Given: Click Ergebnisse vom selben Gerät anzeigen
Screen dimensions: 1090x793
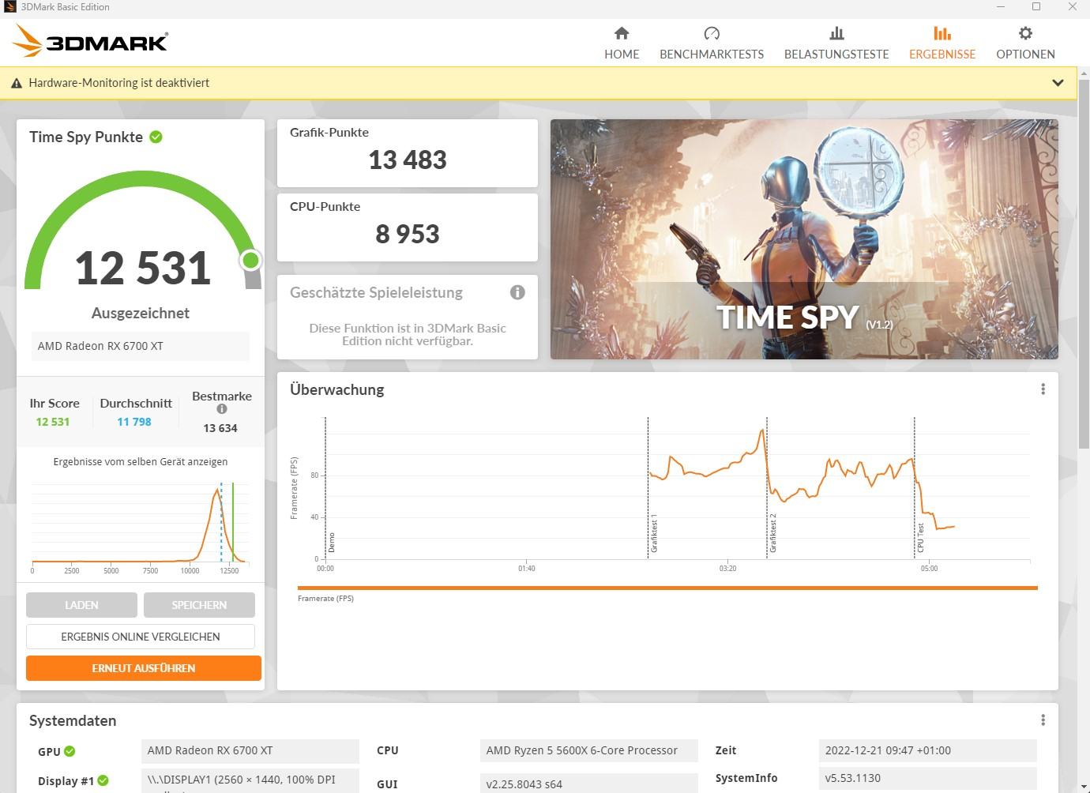Looking at the screenshot, I should pos(141,461).
